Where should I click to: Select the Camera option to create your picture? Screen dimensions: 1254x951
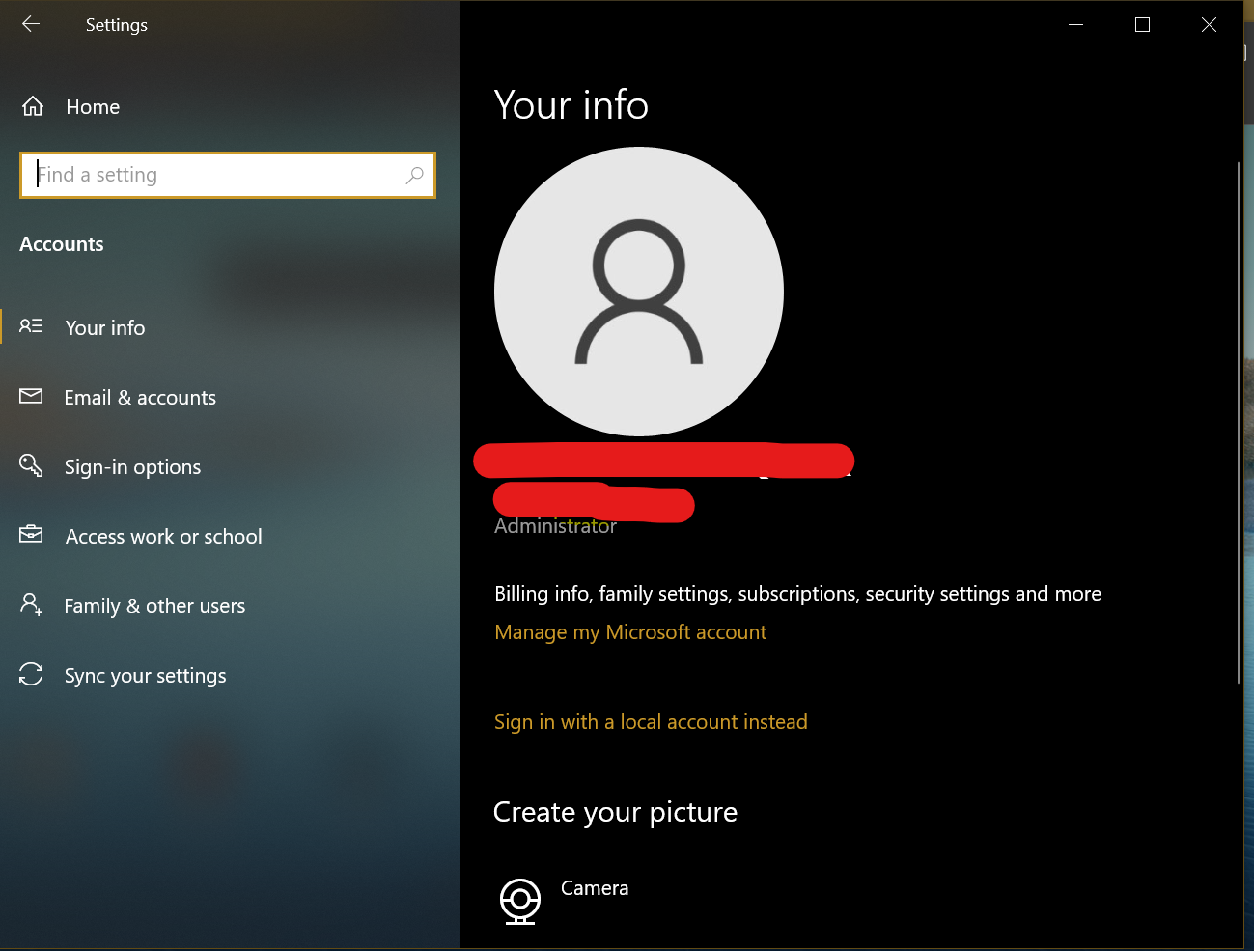click(594, 888)
